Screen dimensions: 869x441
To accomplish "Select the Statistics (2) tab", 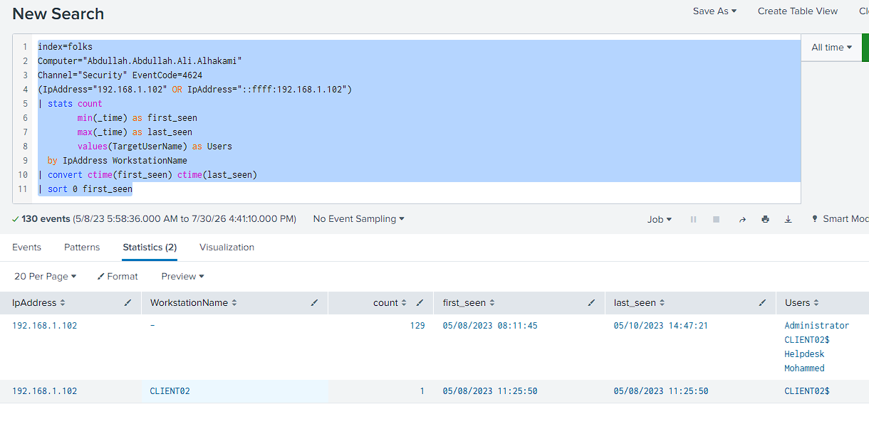I will [150, 248].
